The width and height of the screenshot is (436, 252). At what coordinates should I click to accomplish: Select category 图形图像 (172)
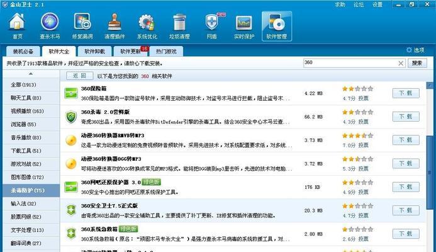31,177
